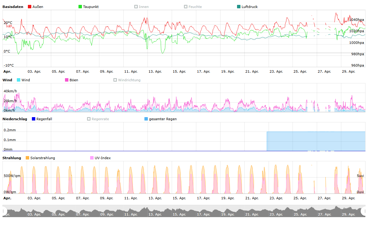
Task: Enable the greyed-out Windrichtung series
Action: tap(115, 80)
